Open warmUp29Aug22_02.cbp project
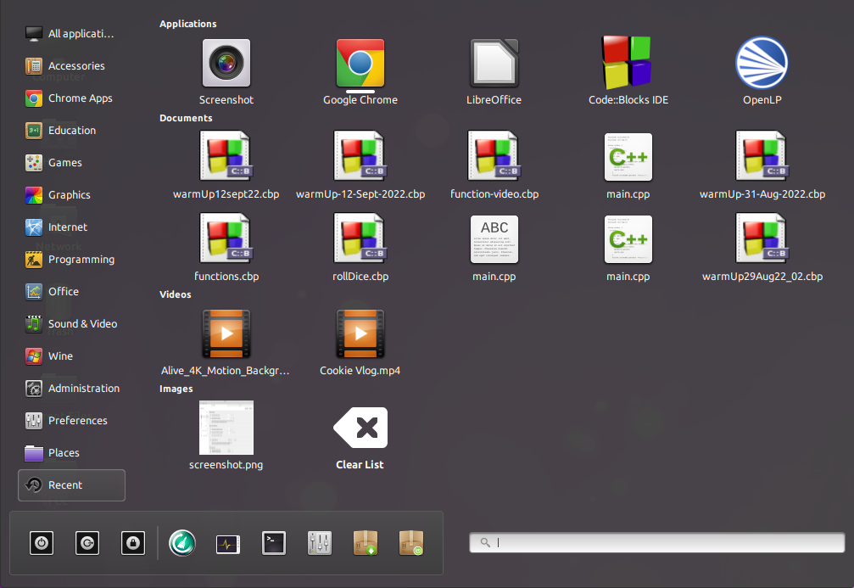This screenshot has width=854, height=588. tap(762, 248)
